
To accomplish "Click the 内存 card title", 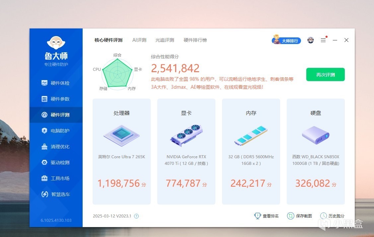I will click(251, 113).
